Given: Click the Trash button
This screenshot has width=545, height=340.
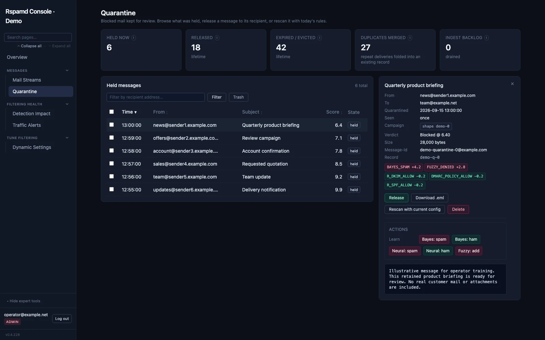Looking at the screenshot, I should coord(238,97).
